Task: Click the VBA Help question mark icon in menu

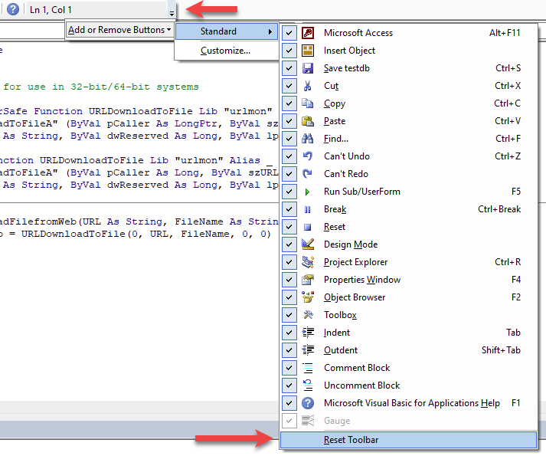Action: coord(308,403)
